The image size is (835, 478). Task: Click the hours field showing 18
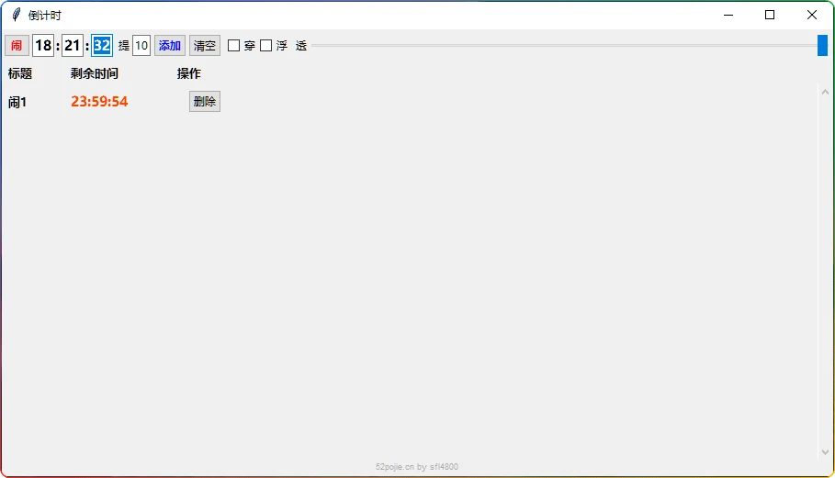point(43,46)
